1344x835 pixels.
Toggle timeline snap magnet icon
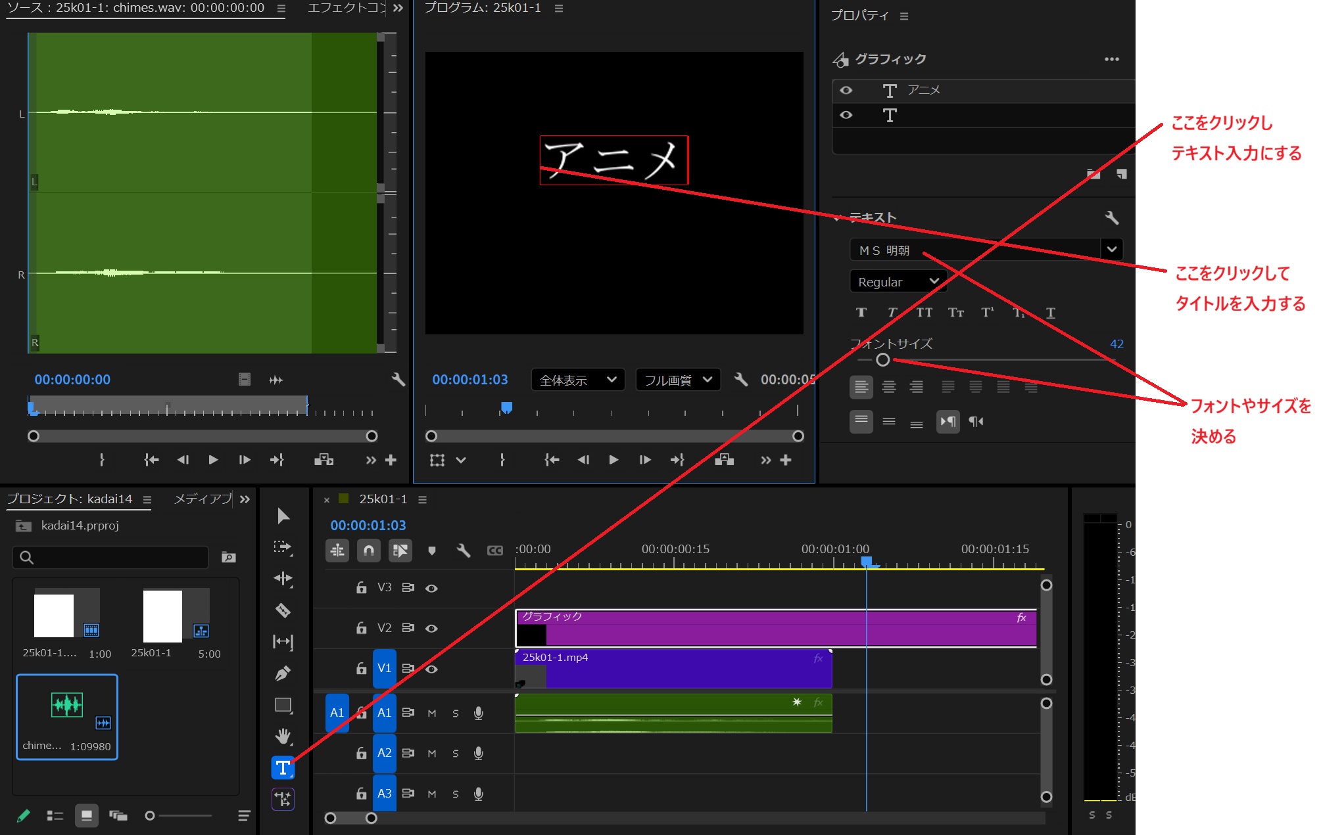(369, 551)
